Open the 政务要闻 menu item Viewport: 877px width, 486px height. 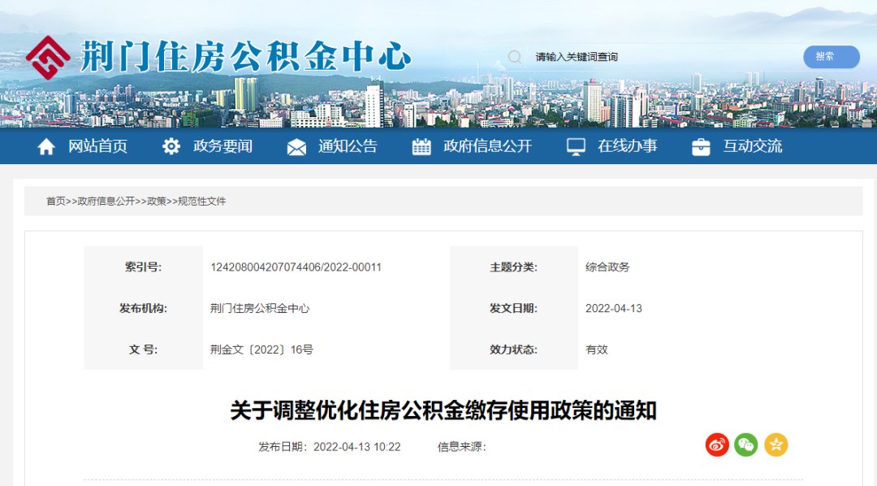(x=222, y=146)
